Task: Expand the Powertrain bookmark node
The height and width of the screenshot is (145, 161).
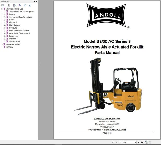Action: pos(5,36)
